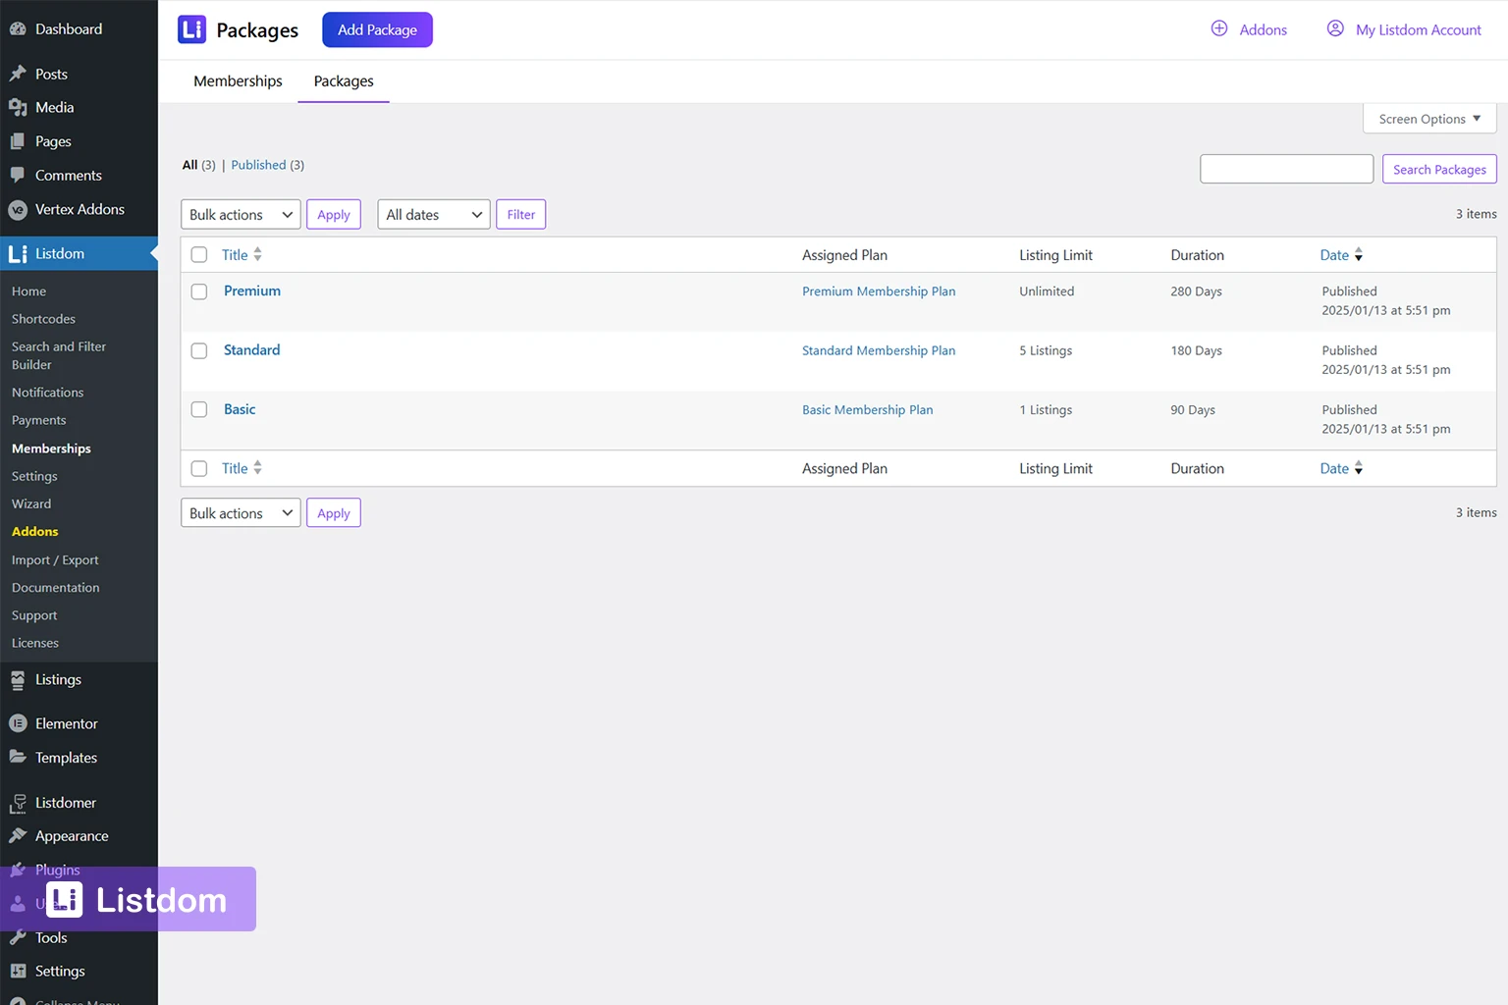Click the Addons plus-circle icon

click(x=1218, y=28)
